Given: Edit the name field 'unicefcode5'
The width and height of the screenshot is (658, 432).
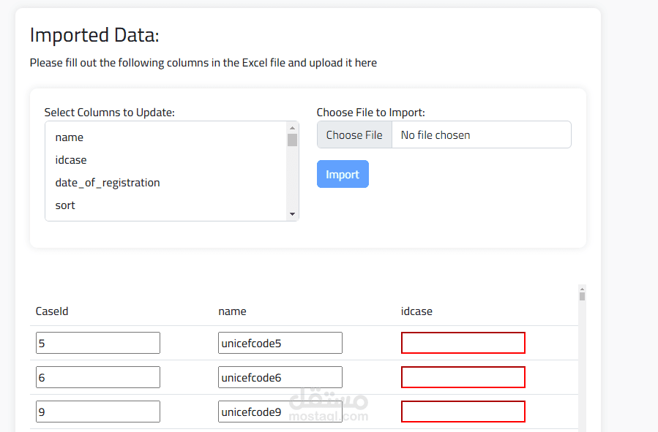Looking at the screenshot, I should (280, 344).
